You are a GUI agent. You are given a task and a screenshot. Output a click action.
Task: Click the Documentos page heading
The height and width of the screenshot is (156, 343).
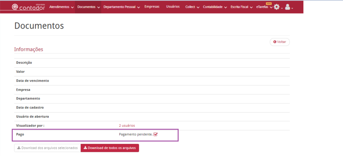pos(39,26)
